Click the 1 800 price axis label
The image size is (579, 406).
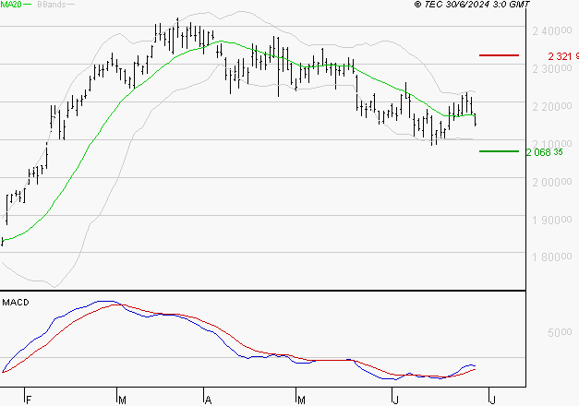tap(551, 257)
